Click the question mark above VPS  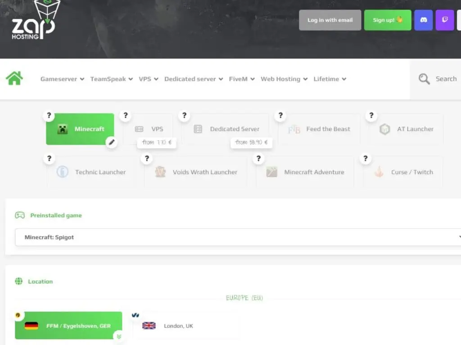[126, 115]
